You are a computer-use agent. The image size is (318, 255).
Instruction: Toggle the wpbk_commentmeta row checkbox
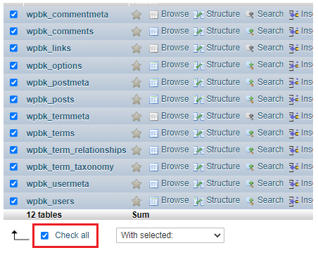point(13,14)
